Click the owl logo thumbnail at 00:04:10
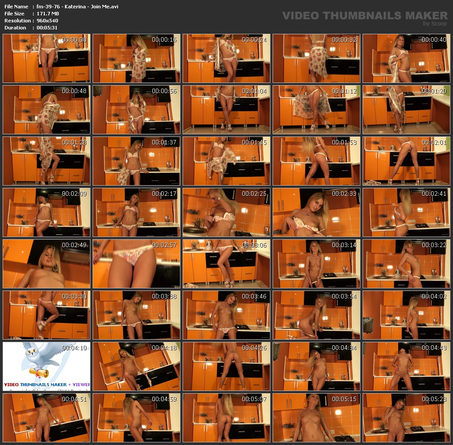 [47, 366]
